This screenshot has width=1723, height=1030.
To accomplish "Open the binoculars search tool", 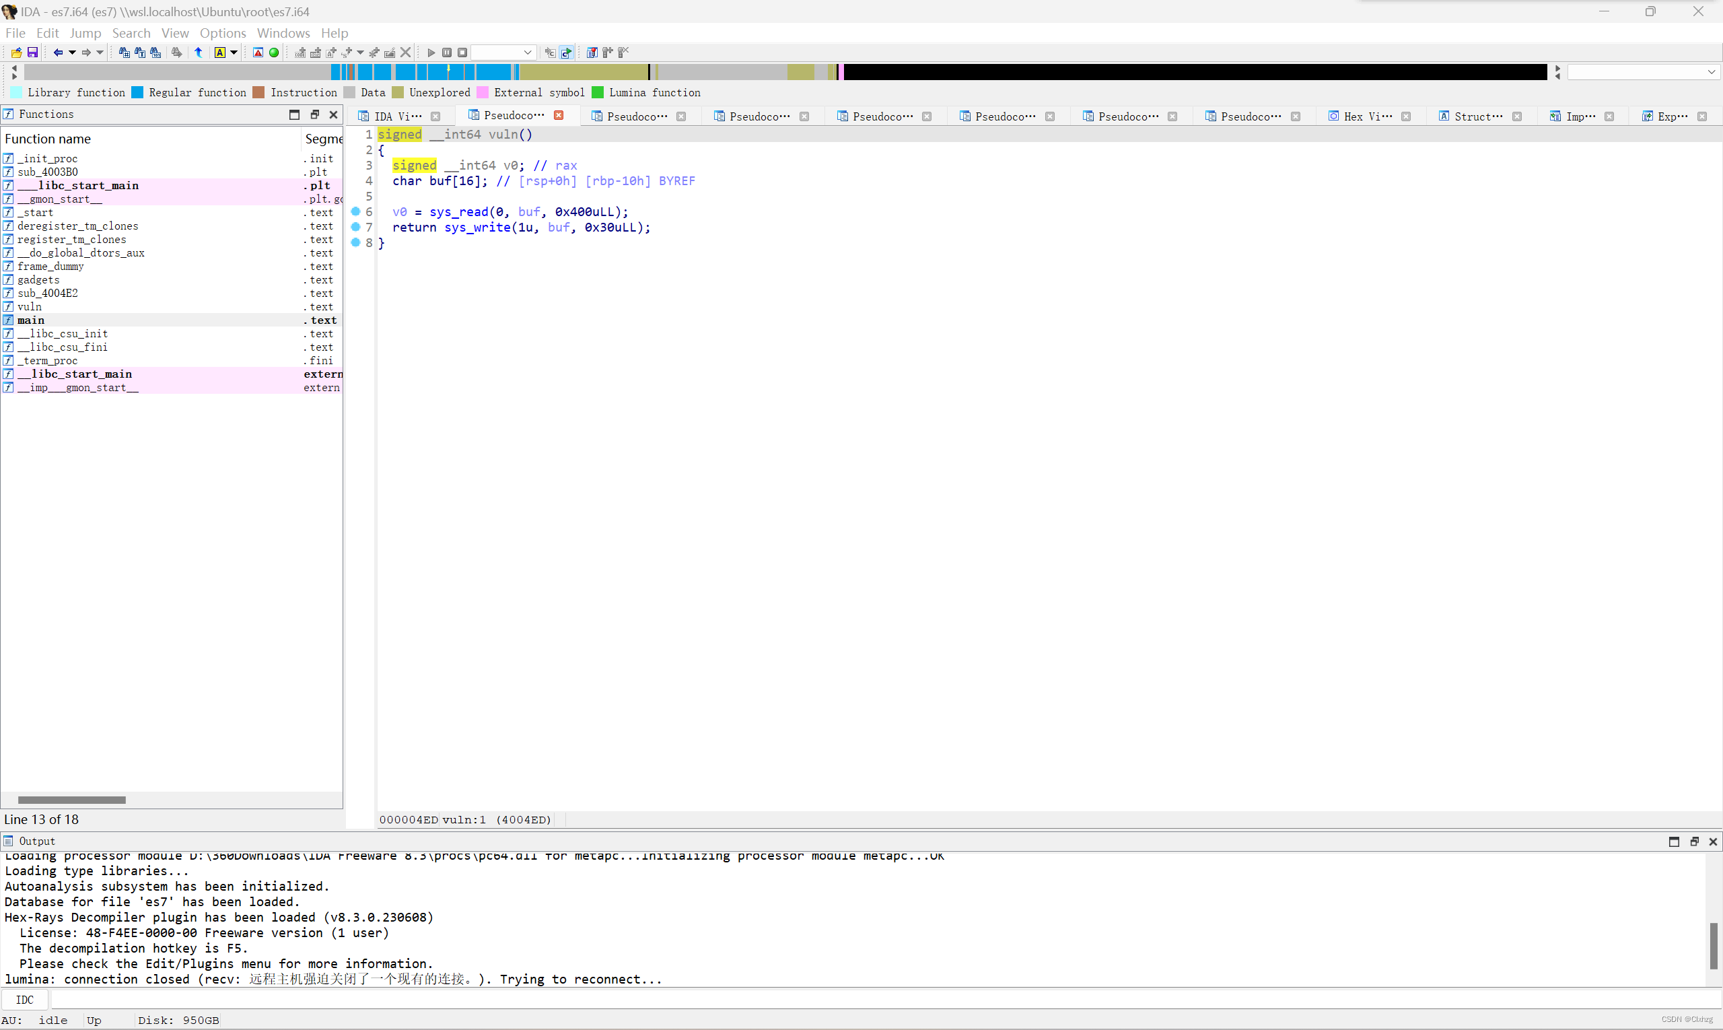I will click(x=125, y=53).
